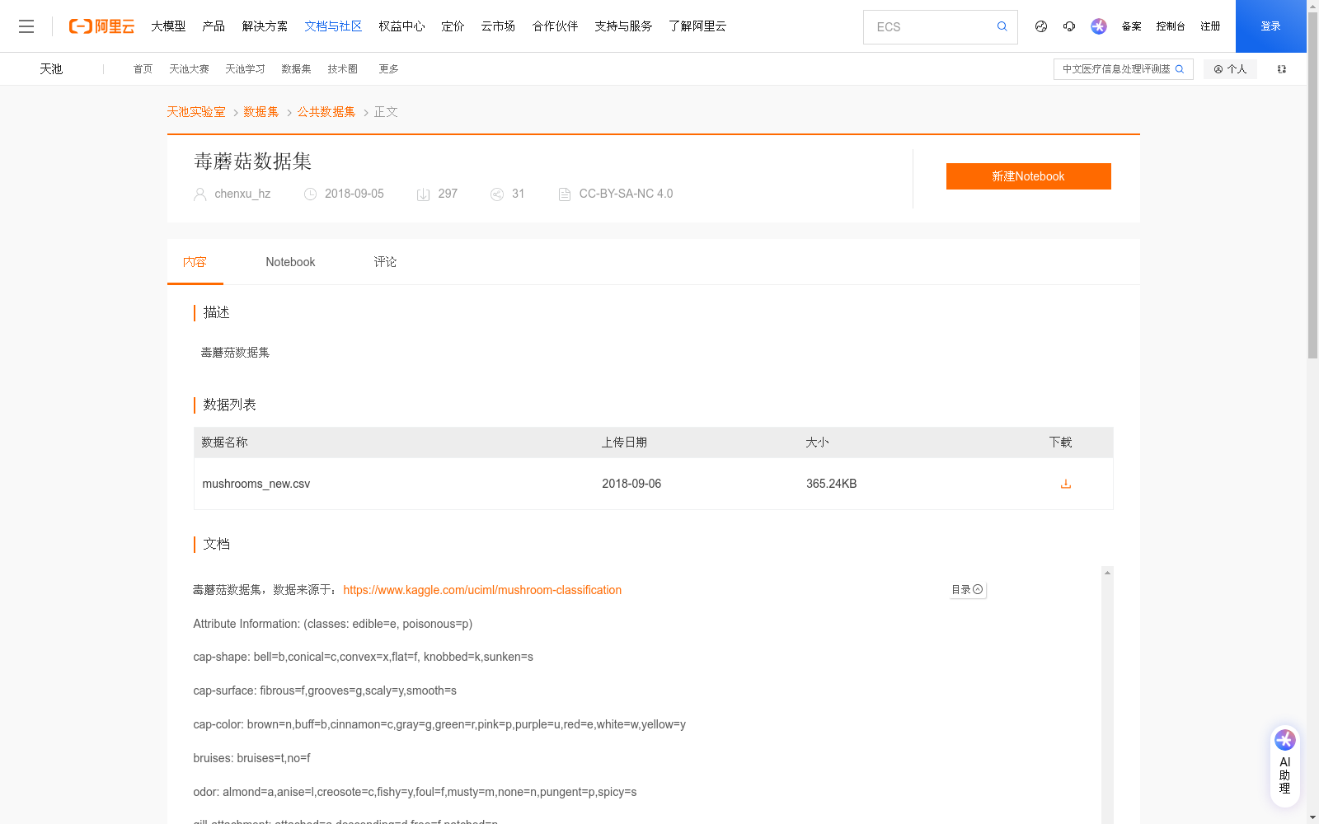Download mushrooms_new.csv using the download icon

pyautogui.click(x=1065, y=484)
